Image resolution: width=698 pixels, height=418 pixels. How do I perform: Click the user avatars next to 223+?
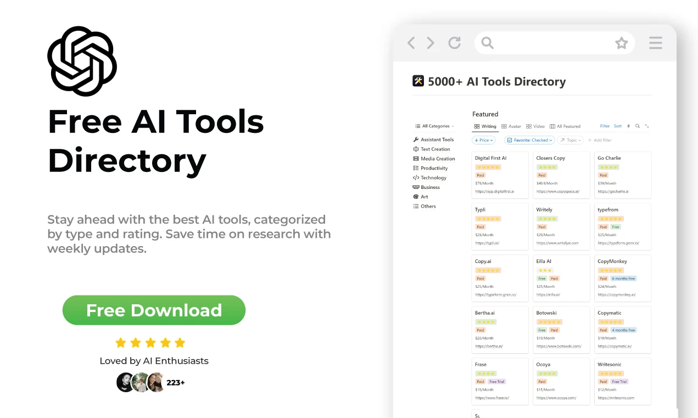coord(141,382)
